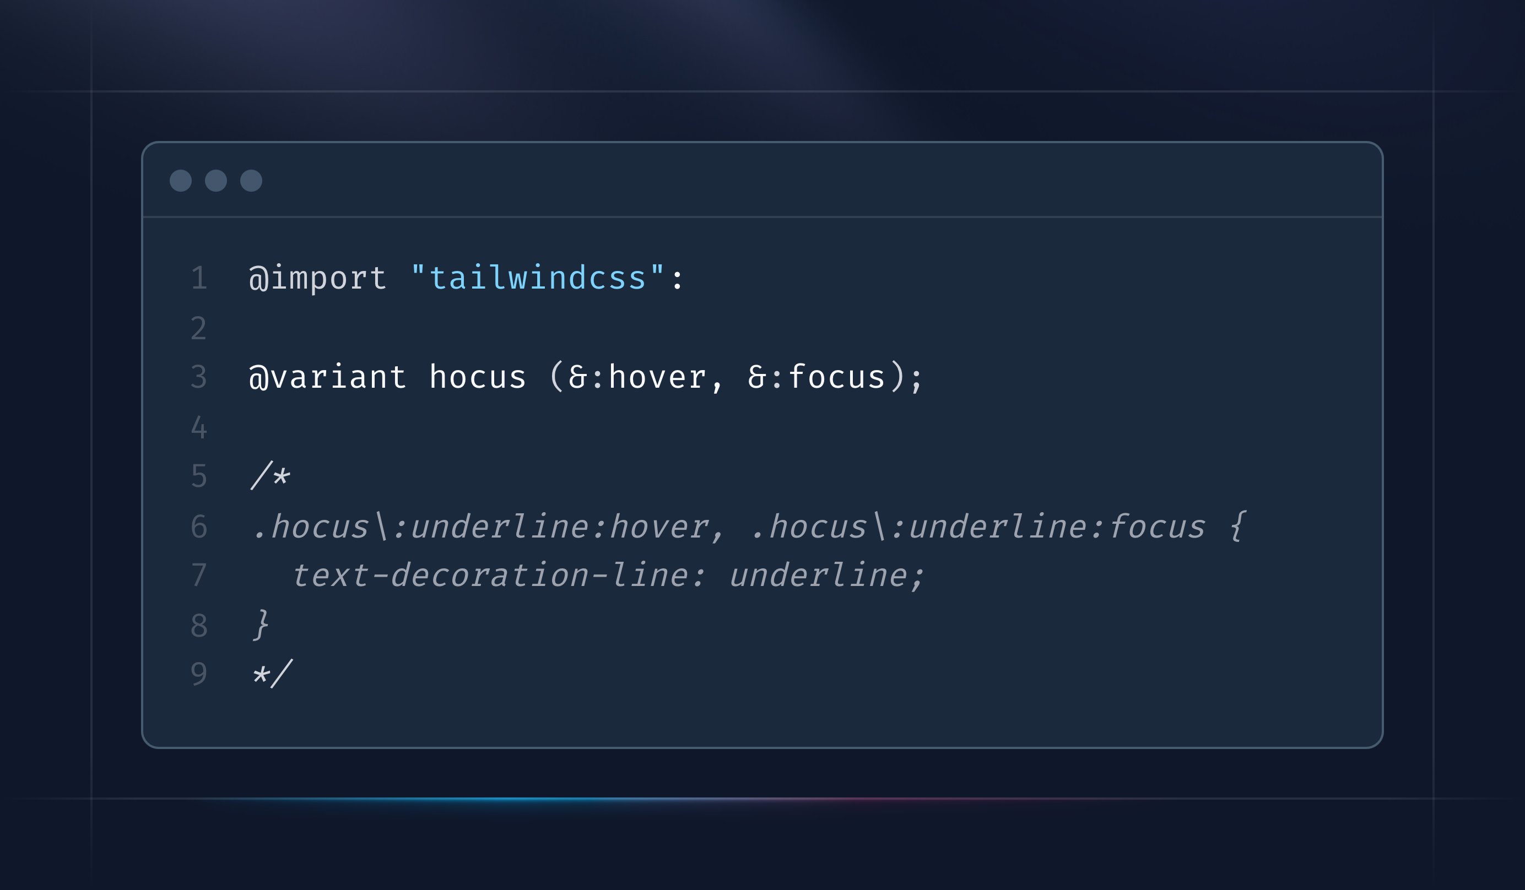Click line number 2 in gutter
The width and height of the screenshot is (1525, 890).
pos(199,329)
